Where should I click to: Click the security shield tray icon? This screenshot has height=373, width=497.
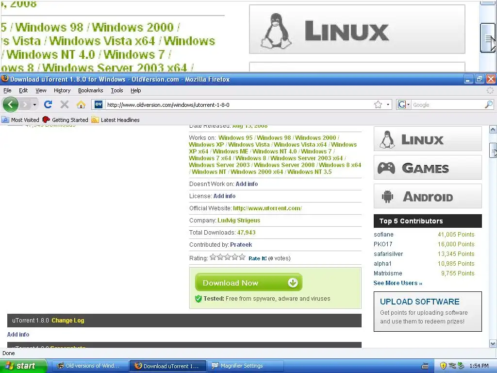(444, 366)
